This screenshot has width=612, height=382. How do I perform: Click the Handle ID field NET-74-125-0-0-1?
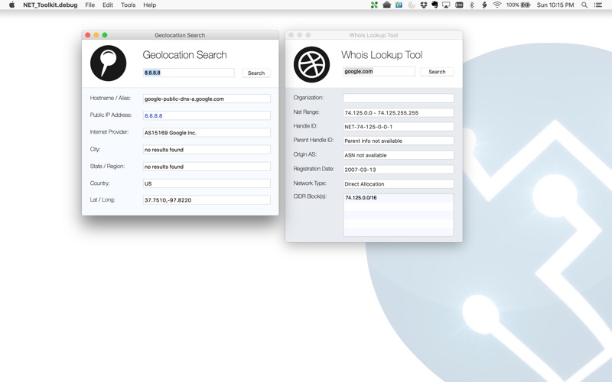click(398, 127)
